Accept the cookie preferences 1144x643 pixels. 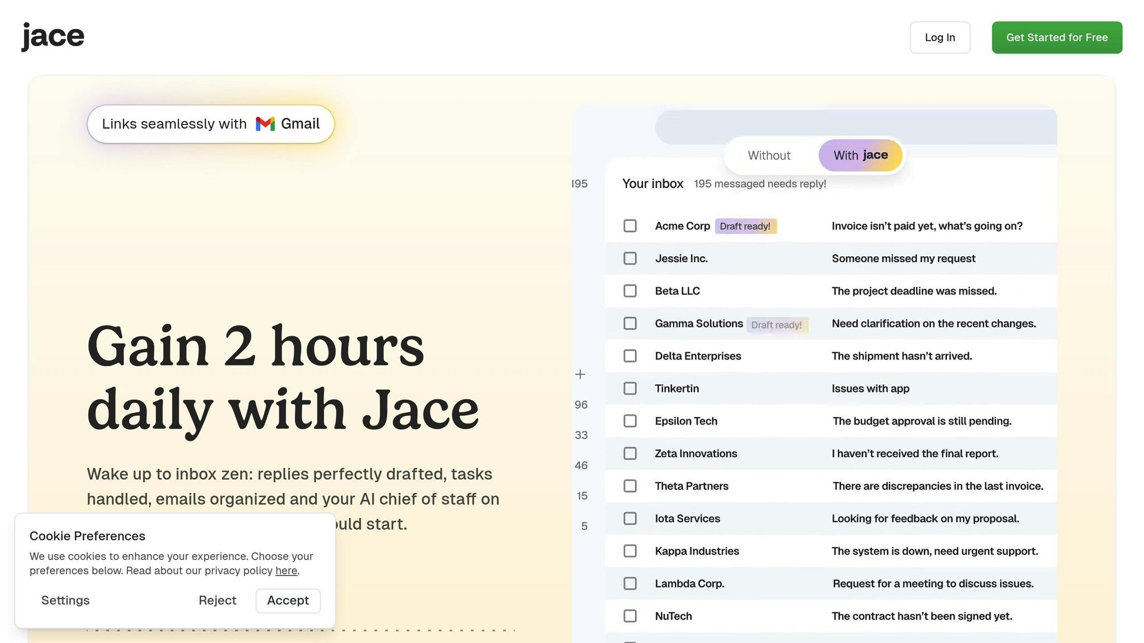point(288,601)
